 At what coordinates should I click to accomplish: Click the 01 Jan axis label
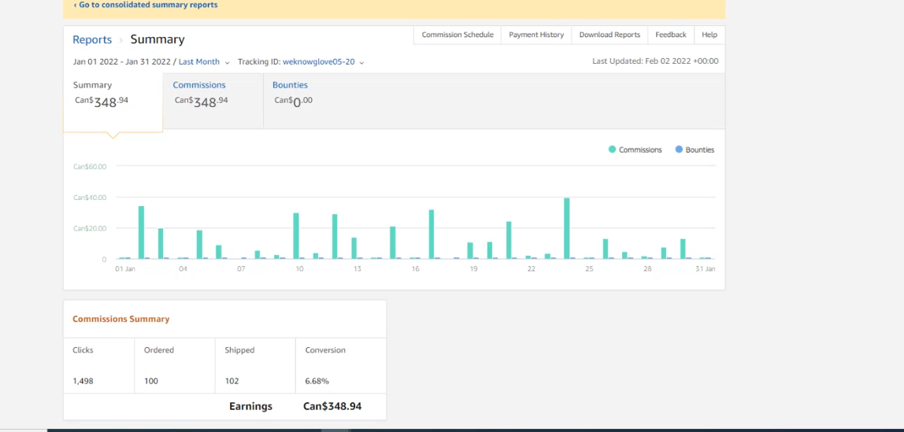125,269
